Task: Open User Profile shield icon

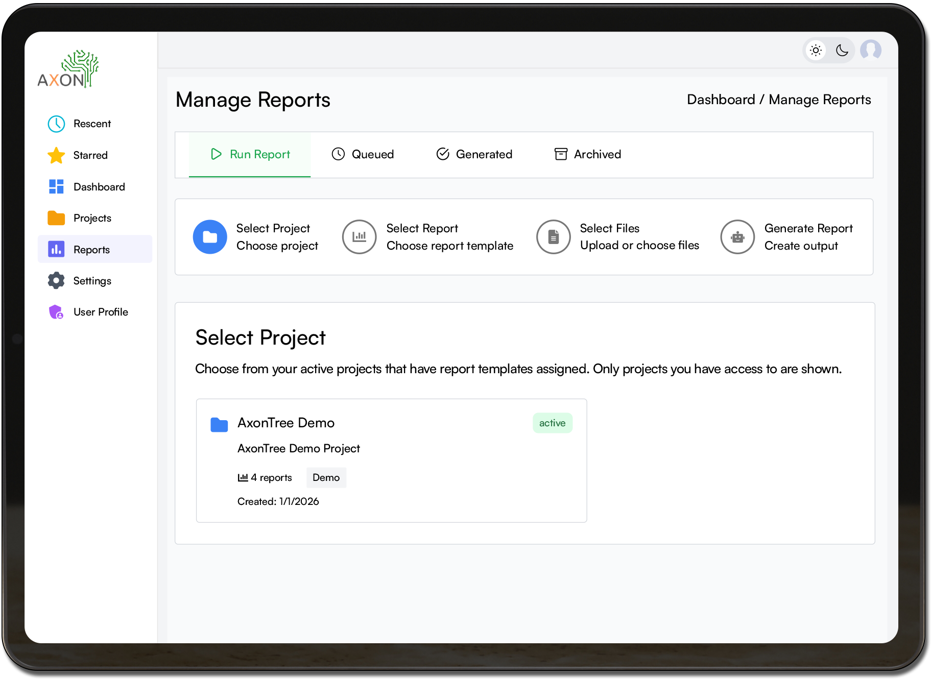Action: point(56,312)
